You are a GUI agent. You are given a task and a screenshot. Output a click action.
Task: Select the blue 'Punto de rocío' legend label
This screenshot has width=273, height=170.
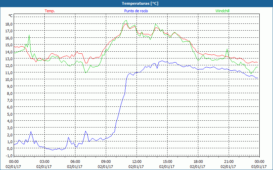tap(136, 11)
